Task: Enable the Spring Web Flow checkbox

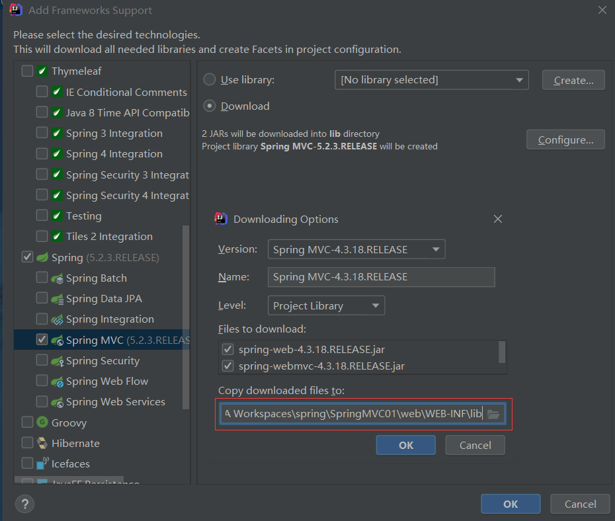Action: pos(42,381)
